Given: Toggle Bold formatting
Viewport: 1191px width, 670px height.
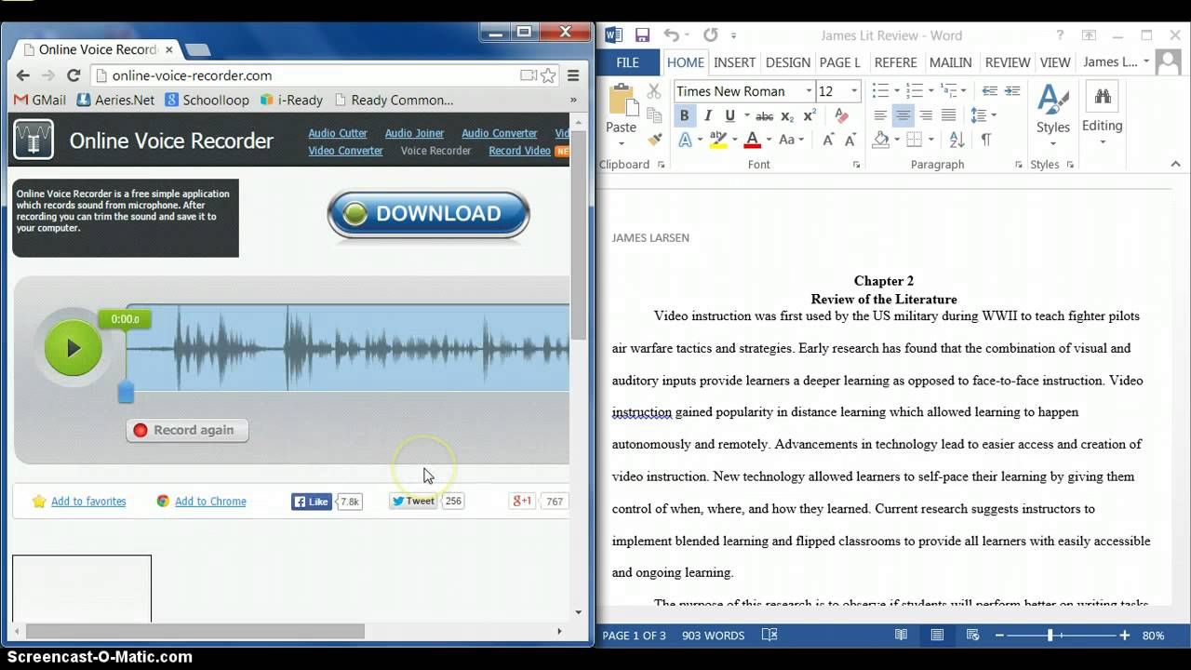Looking at the screenshot, I should (684, 115).
